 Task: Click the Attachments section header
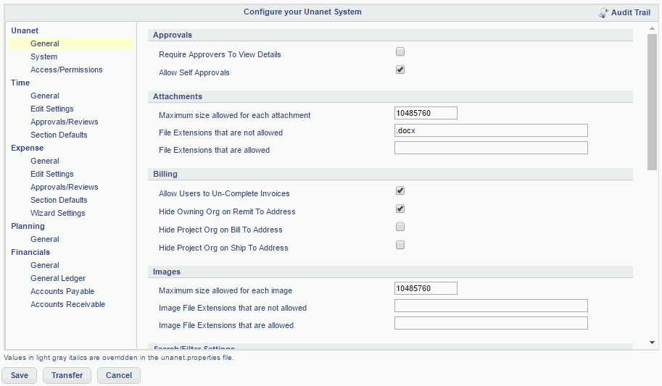tap(390, 96)
